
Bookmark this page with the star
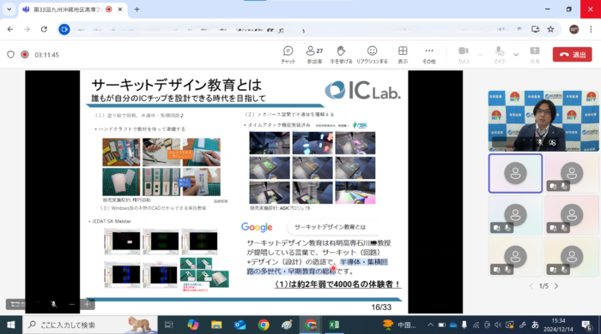[551, 29]
